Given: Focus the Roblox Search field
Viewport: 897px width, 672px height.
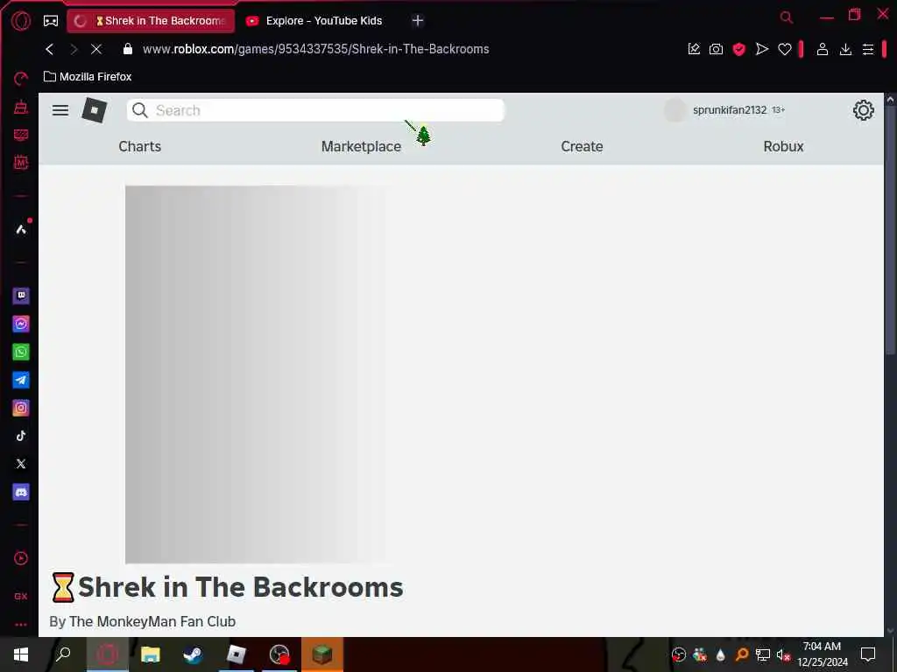Looking at the screenshot, I should 315,110.
